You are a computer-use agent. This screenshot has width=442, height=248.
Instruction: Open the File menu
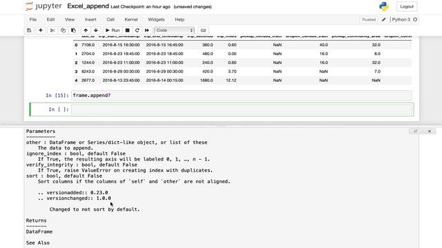[x=33, y=19]
